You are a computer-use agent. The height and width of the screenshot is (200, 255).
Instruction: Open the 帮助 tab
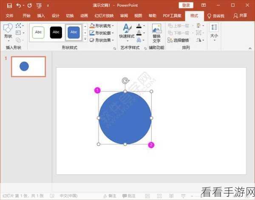pyautogui.click(x=153, y=16)
